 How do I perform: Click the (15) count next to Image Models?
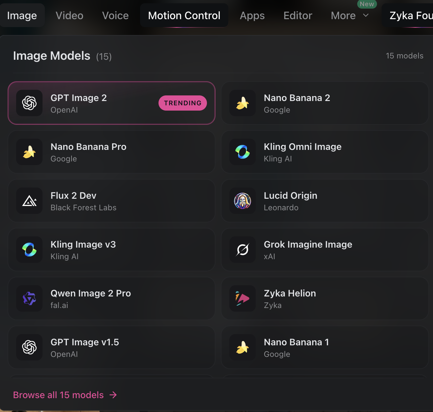click(x=104, y=57)
